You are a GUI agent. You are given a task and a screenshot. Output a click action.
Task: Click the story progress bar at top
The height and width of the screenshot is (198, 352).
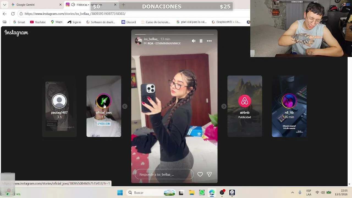point(174,34)
